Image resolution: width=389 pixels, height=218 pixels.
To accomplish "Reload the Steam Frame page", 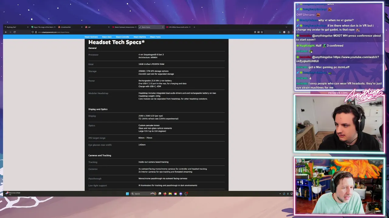I will coord(14,32).
